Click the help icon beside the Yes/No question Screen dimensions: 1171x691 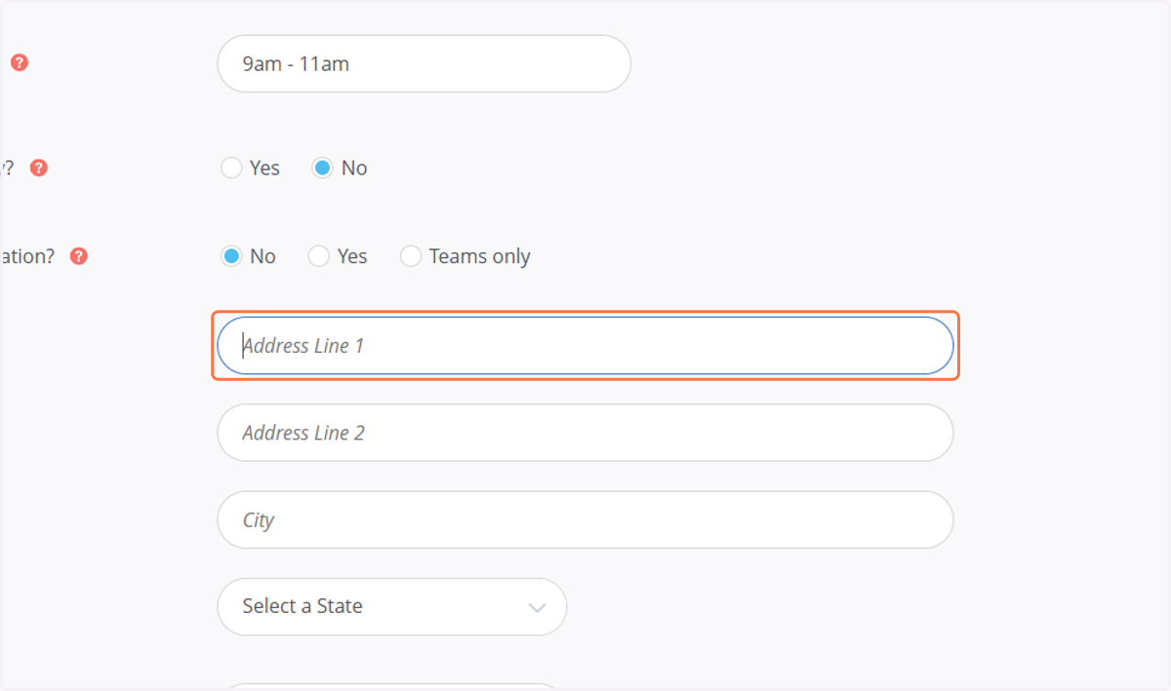[x=39, y=168]
